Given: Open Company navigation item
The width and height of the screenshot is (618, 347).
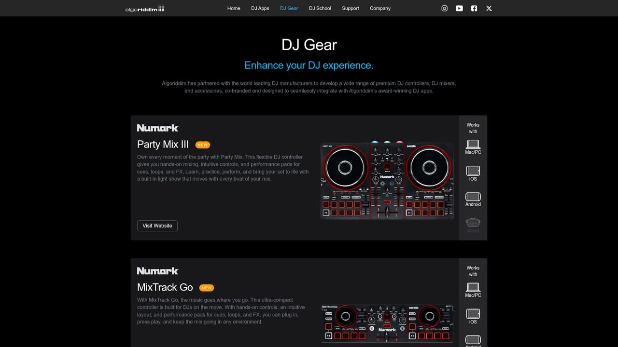Looking at the screenshot, I should pyautogui.click(x=380, y=8).
